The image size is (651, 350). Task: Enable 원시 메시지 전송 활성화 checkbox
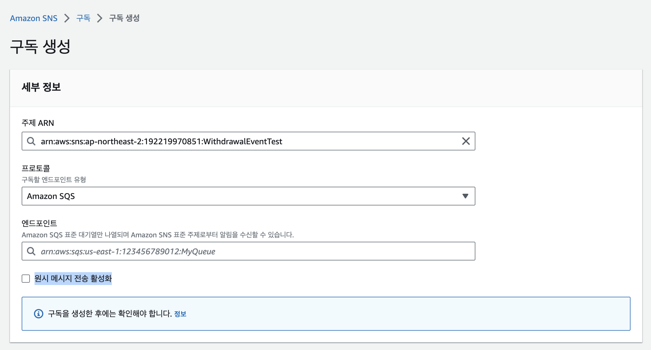point(26,279)
